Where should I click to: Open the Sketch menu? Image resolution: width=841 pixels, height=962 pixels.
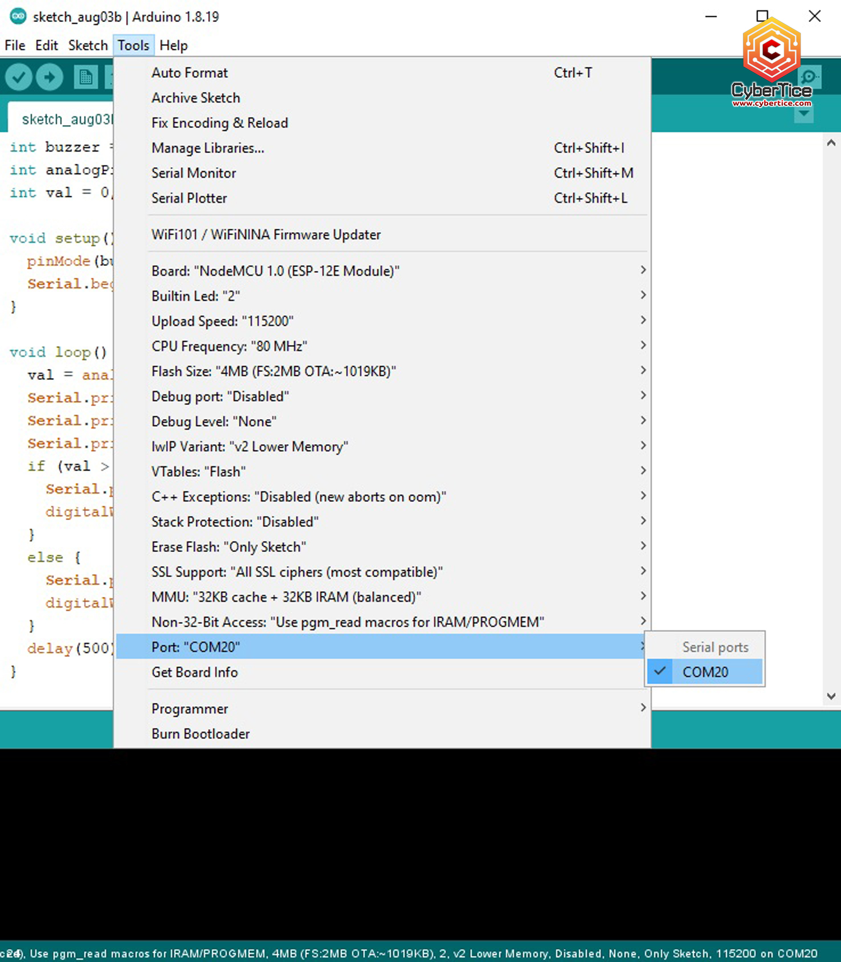[x=87, y=45]
